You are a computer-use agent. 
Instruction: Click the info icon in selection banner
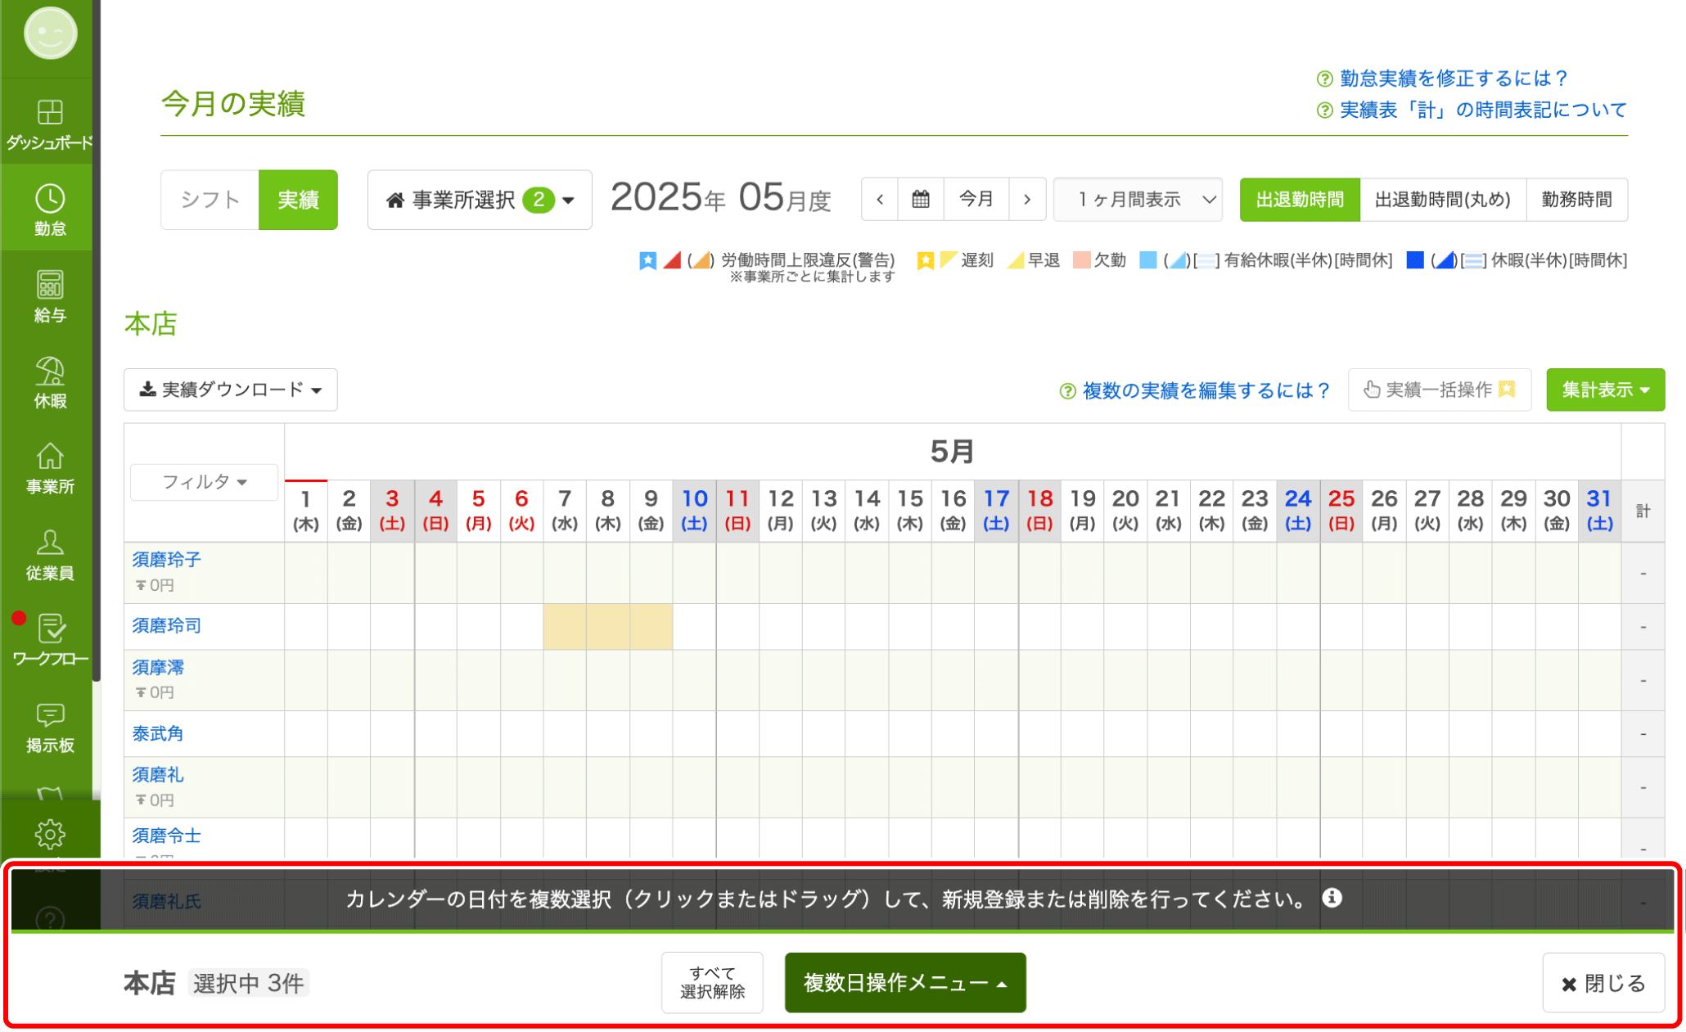tap(1332, 899)
